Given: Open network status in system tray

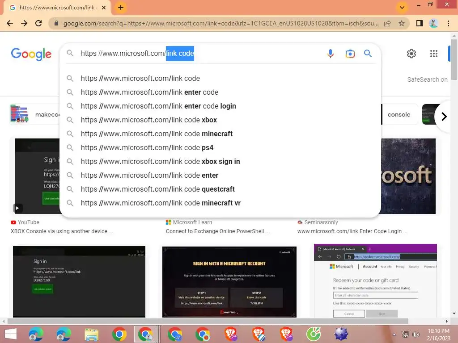Looking at the screenshot, I should tap(405, 335).
